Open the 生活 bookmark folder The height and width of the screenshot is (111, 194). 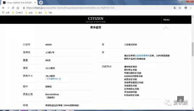pos(29,13)
